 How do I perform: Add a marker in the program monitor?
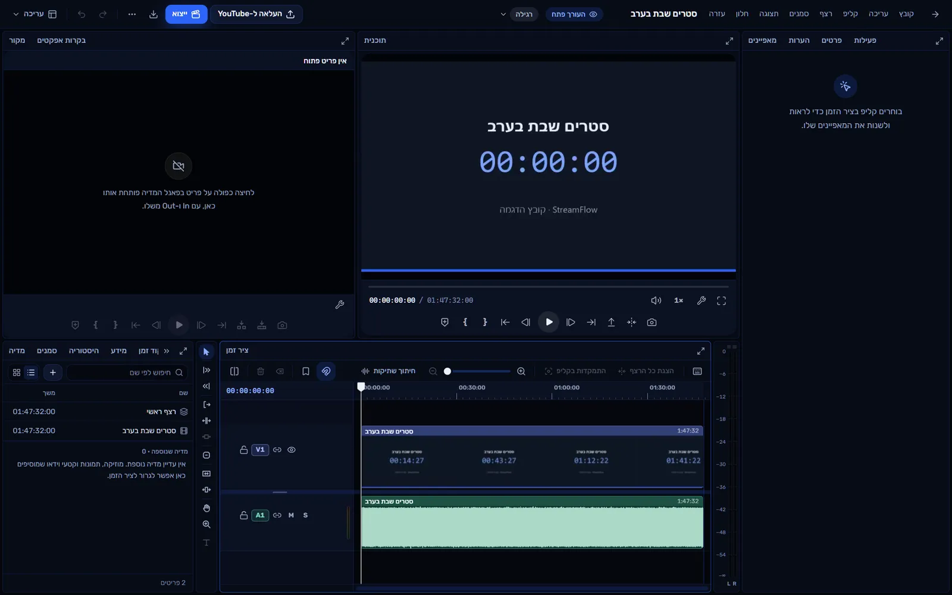(x=444, y=322)
